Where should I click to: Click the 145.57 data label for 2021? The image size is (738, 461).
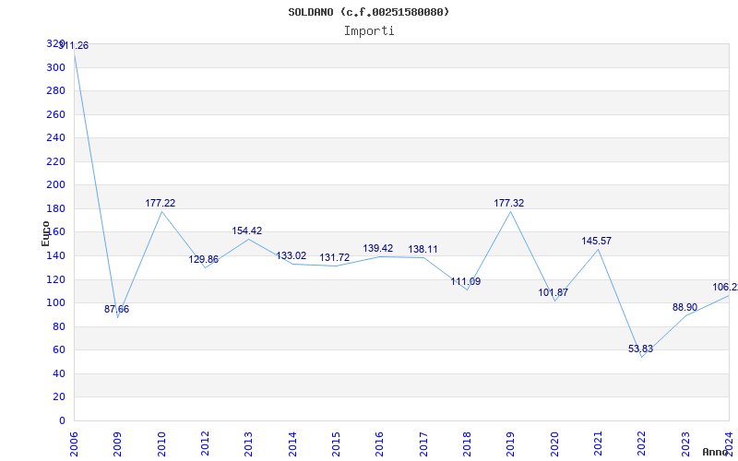pyautogui.click(x=596, y=241)
